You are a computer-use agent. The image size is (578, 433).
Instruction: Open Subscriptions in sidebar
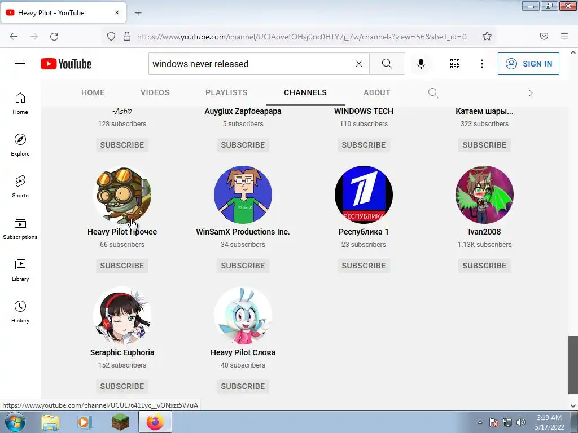tap(20, 228)
